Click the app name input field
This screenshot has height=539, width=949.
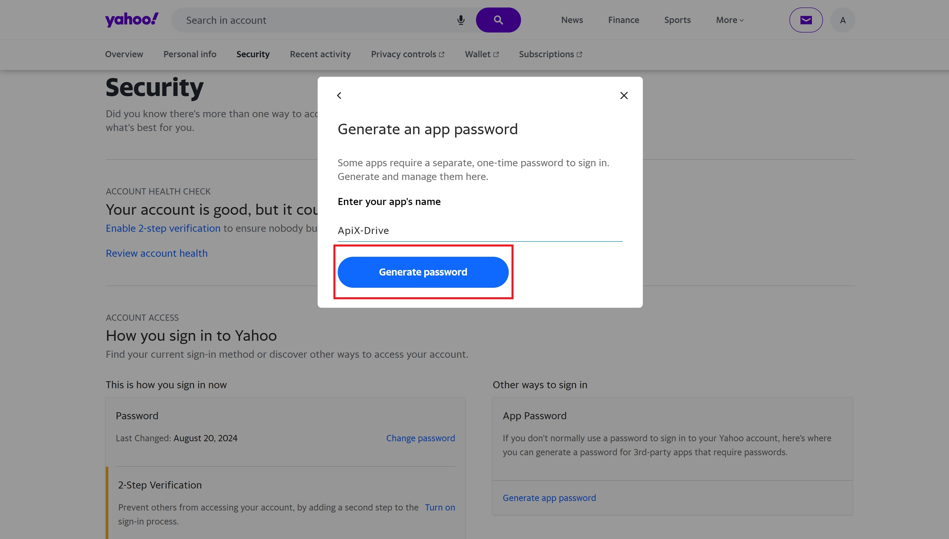480,230
